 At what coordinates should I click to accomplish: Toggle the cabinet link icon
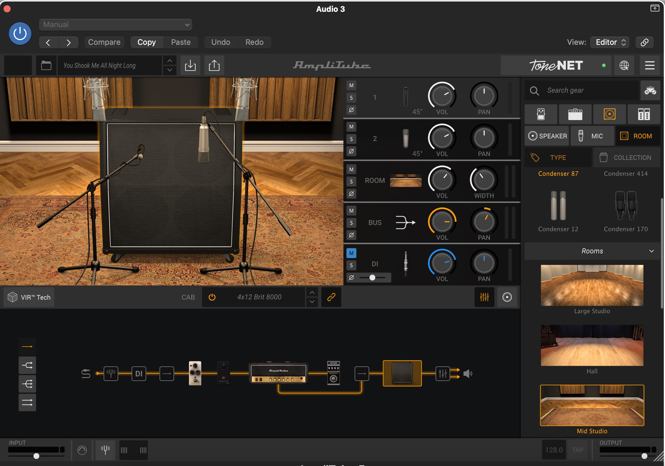pos(331,297)
